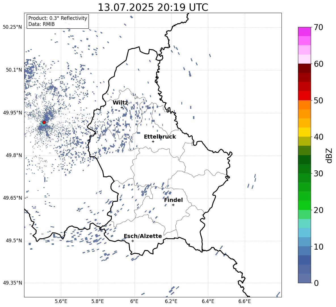Click the cross marker under Ettelbruck

[x=153, y=141]
